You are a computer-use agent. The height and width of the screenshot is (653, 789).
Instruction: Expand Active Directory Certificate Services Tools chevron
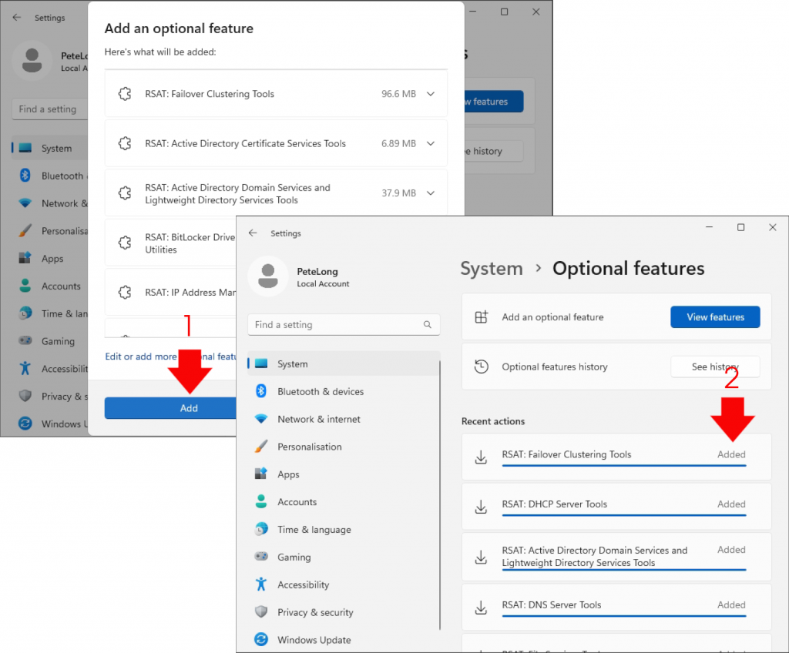point(431,143)
